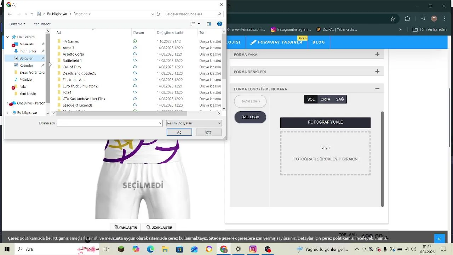The image size is (453, 255).
Task: Open Microsoft Store from the taskbar
Action: (179, 249)
